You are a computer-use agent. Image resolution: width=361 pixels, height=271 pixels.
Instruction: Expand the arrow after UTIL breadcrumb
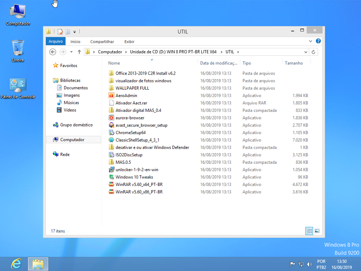238,52
